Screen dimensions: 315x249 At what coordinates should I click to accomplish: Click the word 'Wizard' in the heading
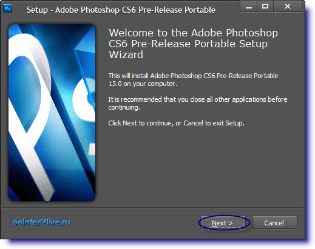[x=126, y=55]
